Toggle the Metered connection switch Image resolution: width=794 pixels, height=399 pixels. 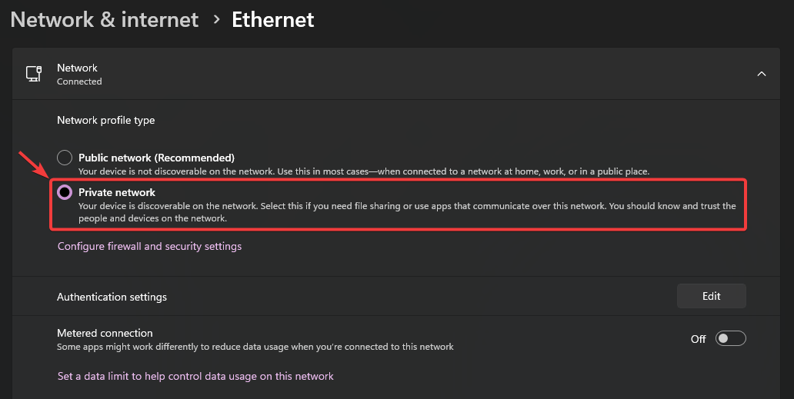tap(730, 339)
